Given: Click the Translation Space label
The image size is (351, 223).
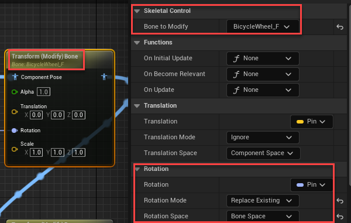Looking at the screenshot, I should point(170,153).
